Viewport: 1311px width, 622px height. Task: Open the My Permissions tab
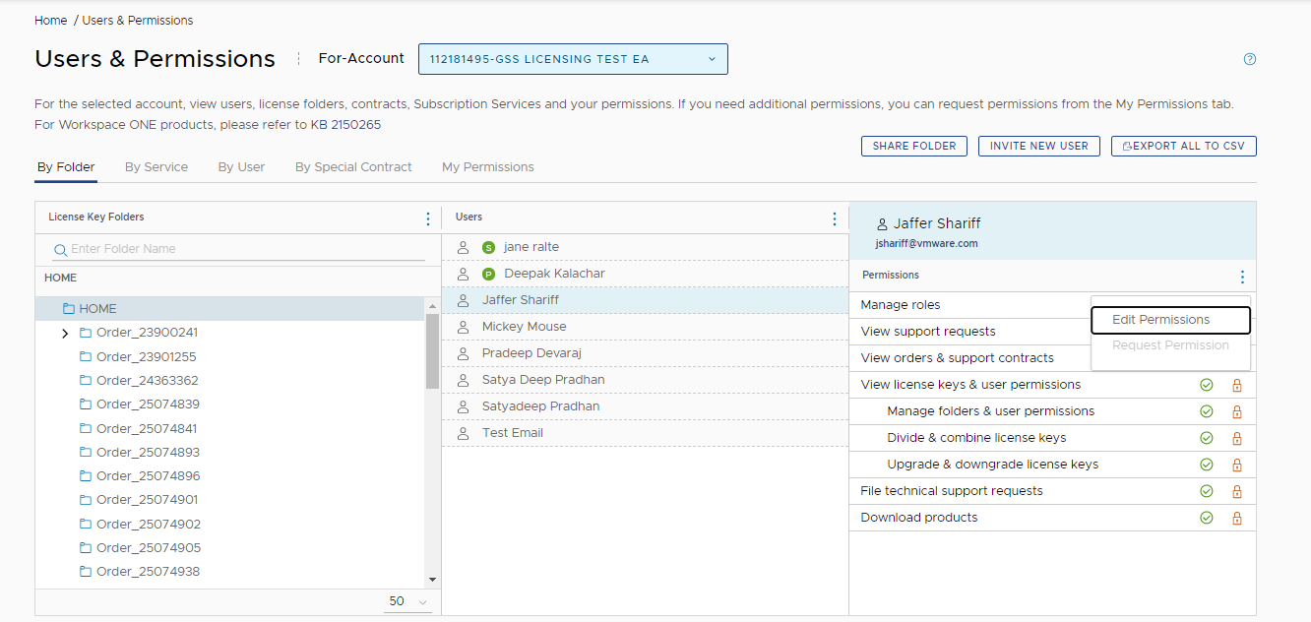tap(488, 167)
